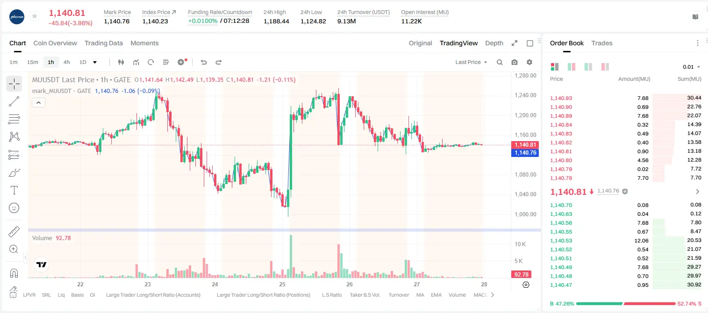Open the Coin Overview tab
Screen dimensions: 708x313
click(x=55, y=43)
